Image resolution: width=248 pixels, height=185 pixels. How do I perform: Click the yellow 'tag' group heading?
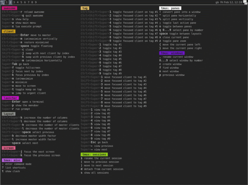(x=85, y=8)
